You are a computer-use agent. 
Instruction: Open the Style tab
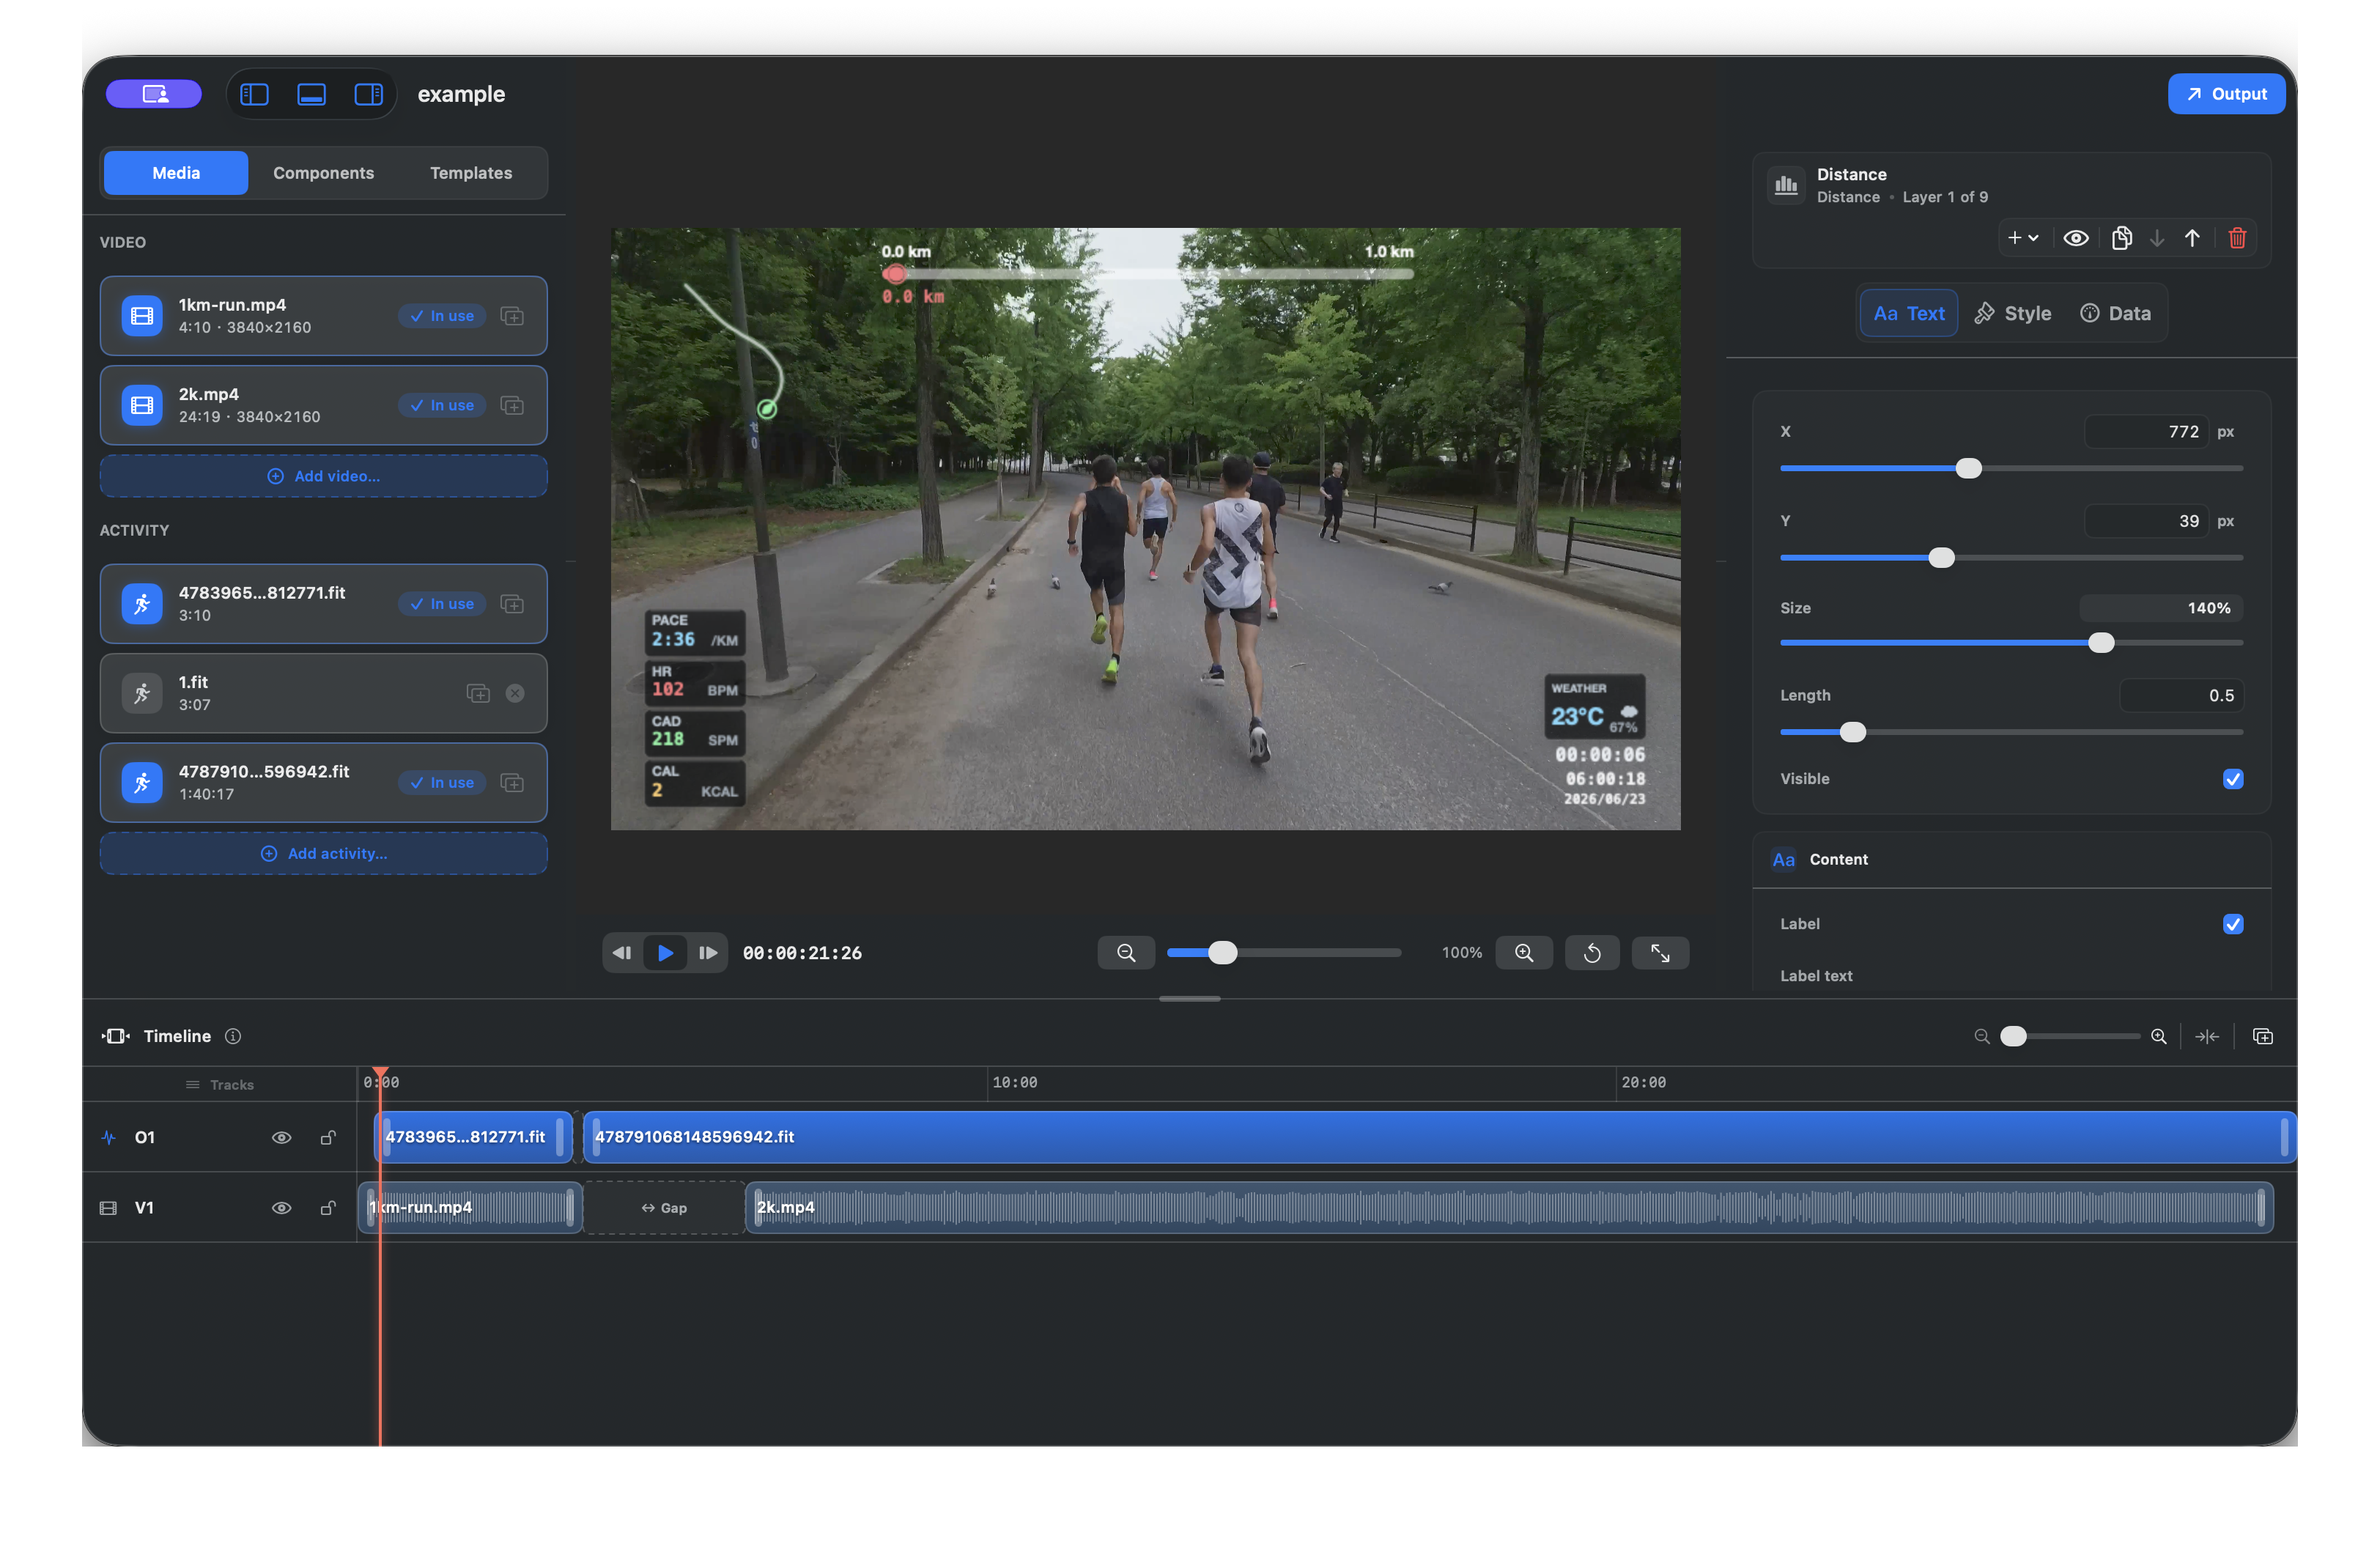tap(2012, 313)
